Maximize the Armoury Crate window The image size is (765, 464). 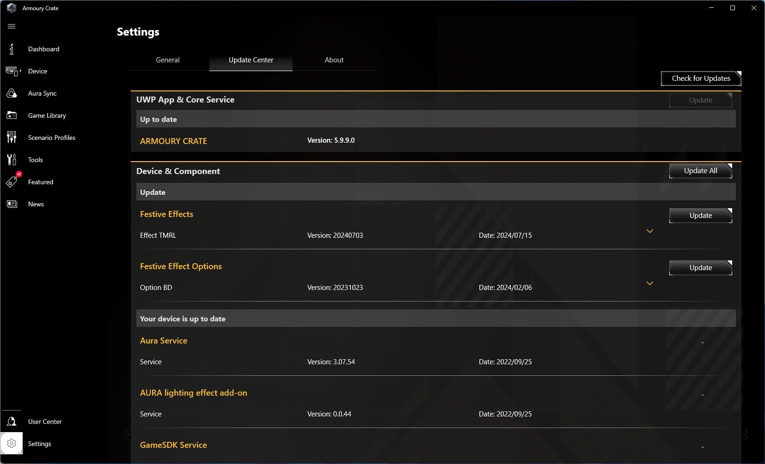(733, 8)
